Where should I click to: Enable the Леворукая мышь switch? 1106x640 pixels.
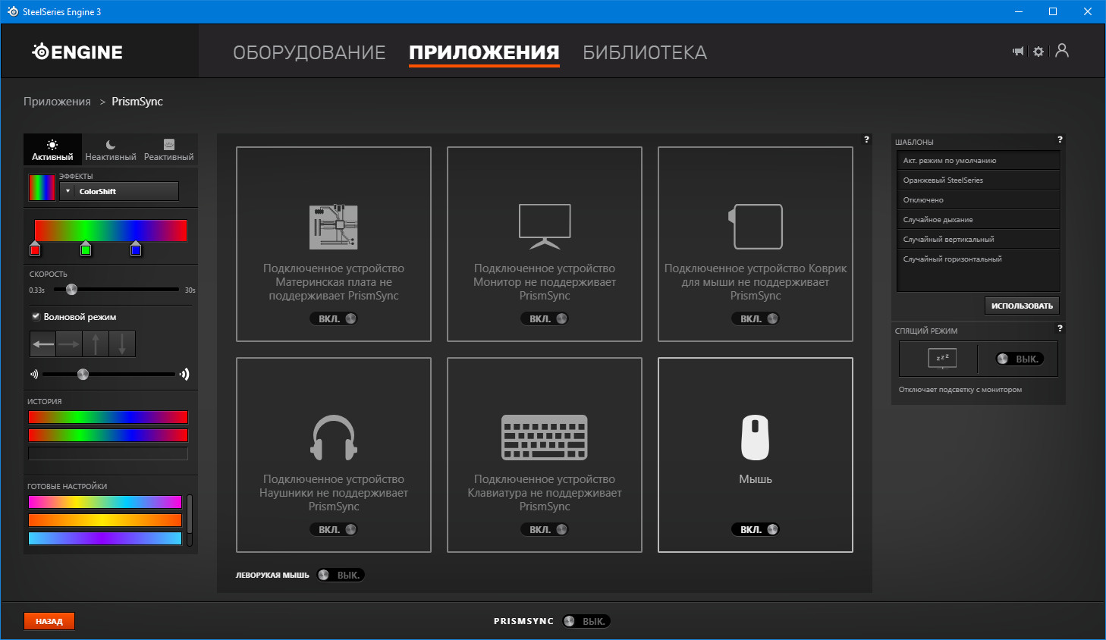point(341,575)
